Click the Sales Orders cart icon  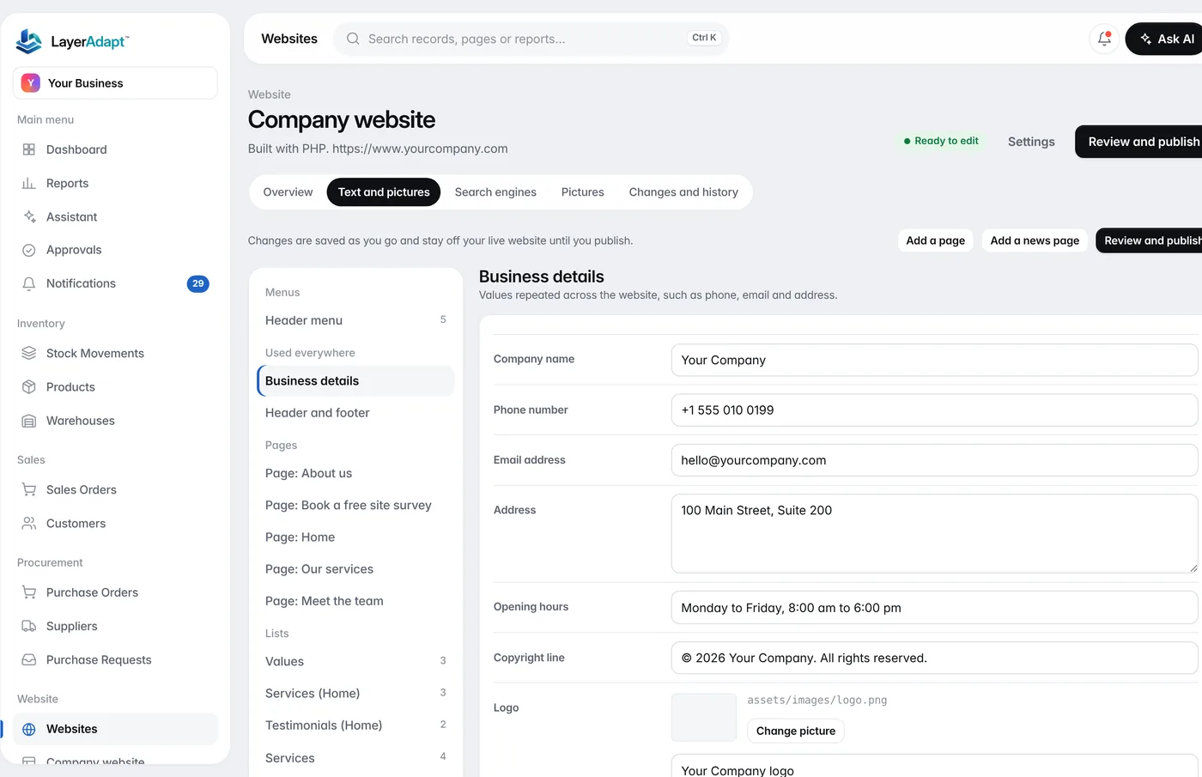tap(29, 489)
